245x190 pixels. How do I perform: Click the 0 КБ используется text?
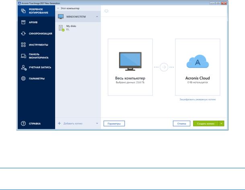click(198, 83)
